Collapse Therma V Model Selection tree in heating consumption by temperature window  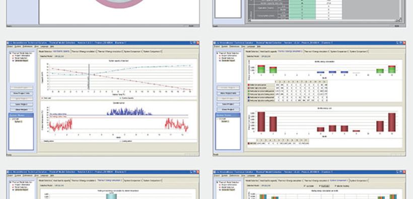click(x=11, y=182)
